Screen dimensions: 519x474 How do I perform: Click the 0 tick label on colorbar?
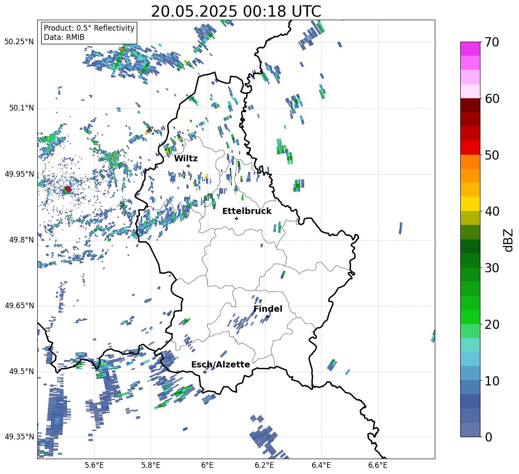click(488, 437)
